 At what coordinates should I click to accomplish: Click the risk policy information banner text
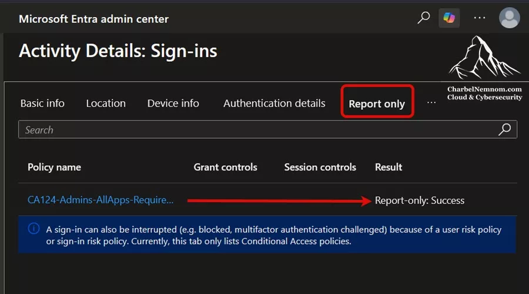[273, 235]
